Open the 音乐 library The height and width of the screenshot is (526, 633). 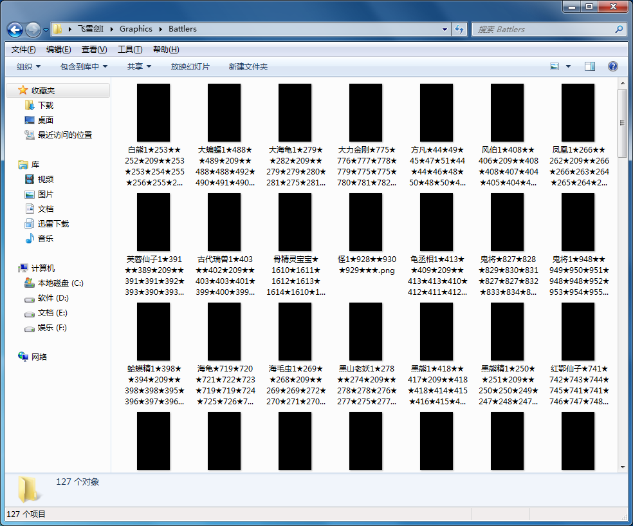(45, 239)
